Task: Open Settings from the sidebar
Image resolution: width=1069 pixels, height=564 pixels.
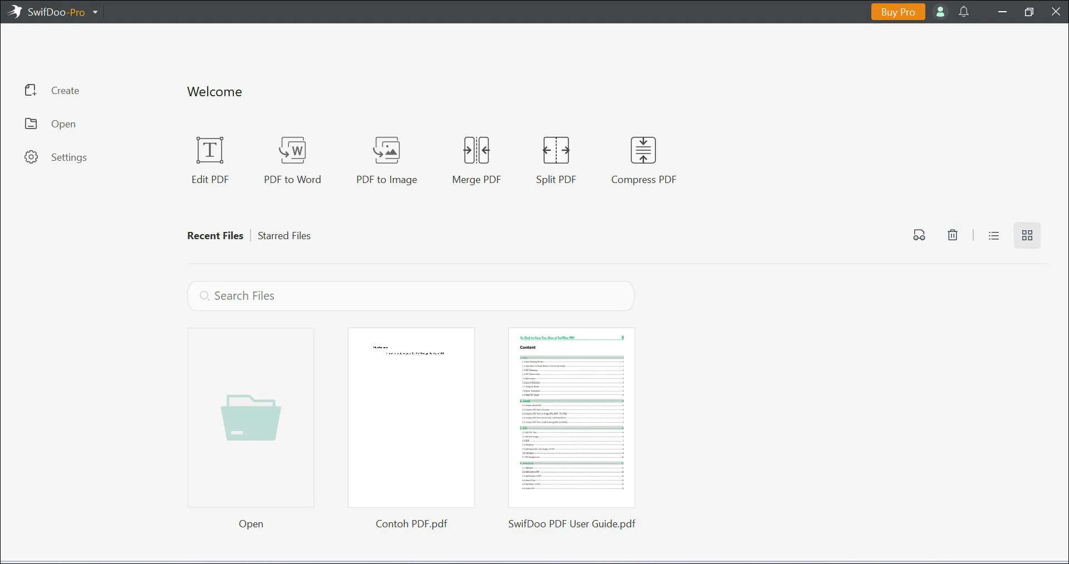Action: [68, 157]
